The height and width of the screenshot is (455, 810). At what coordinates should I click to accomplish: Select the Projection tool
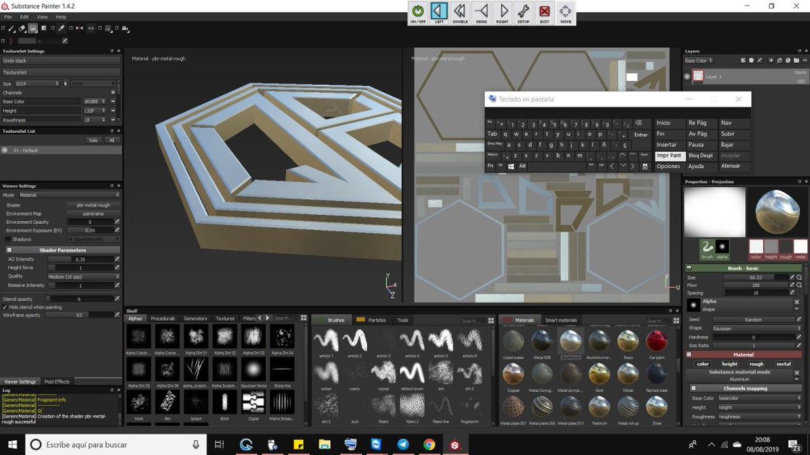click(x=32, y=28)
